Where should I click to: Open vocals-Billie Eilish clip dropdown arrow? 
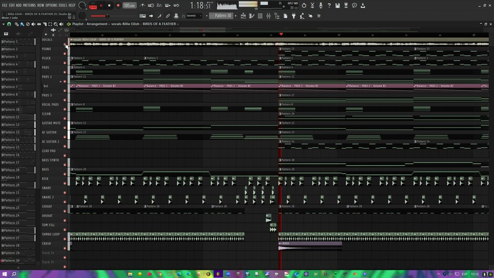[178, 24]
